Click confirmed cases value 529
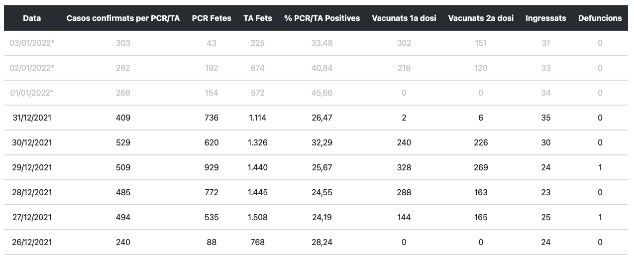634x260 pixels. pyautogui.click(x=123, y=142)
